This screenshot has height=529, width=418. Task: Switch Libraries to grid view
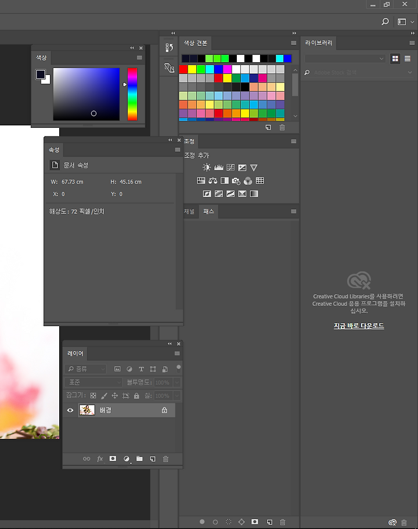(395, 59)
